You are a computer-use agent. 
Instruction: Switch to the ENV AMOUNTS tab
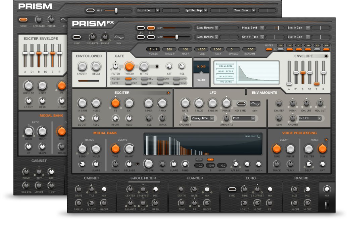(x=264, y=92)
